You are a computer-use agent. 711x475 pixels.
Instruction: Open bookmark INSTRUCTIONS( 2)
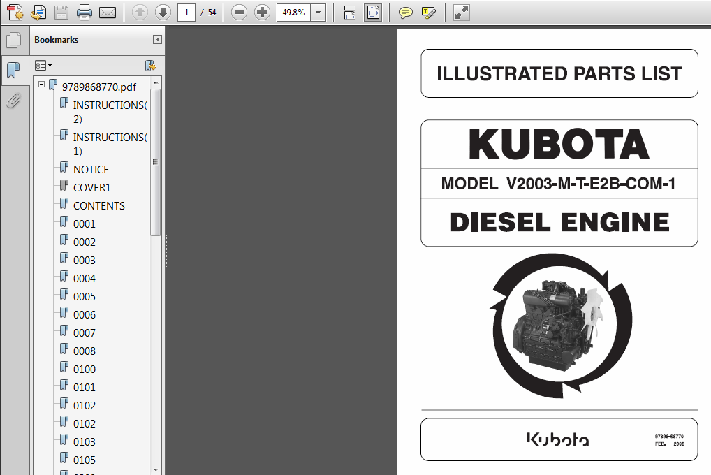(110, 112)
